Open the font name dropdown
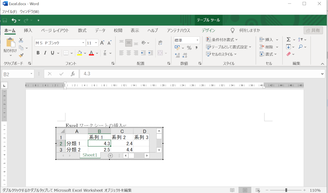328x193 pixels. point(83,43)
